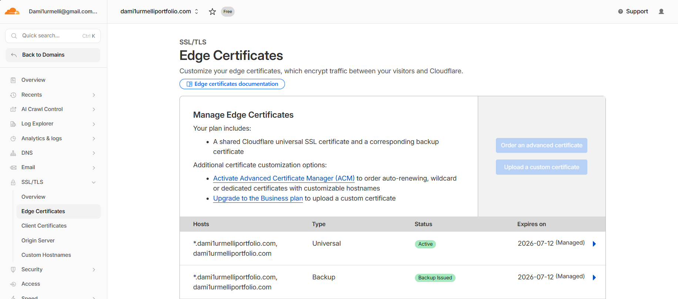678x299 pixels.
Task: Open the user profile icon
Action: [x=661, y=11]
